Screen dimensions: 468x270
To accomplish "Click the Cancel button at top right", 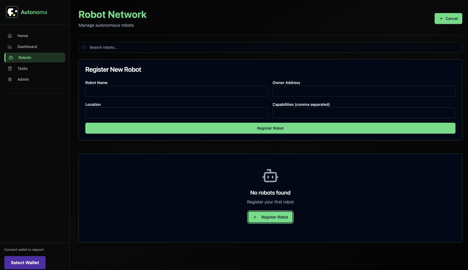I will pyautogui.click(x=448, y=19).
